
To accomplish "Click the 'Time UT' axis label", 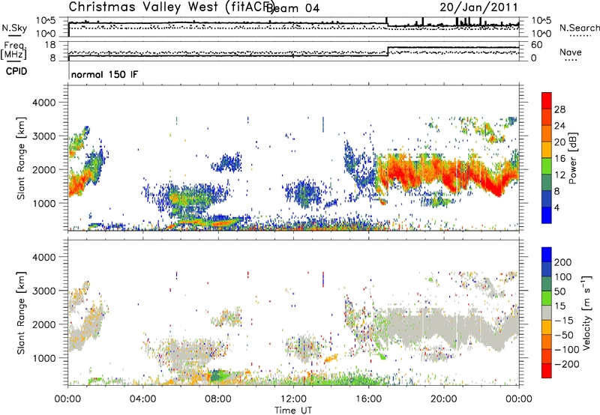I will (x=293, y=410).
